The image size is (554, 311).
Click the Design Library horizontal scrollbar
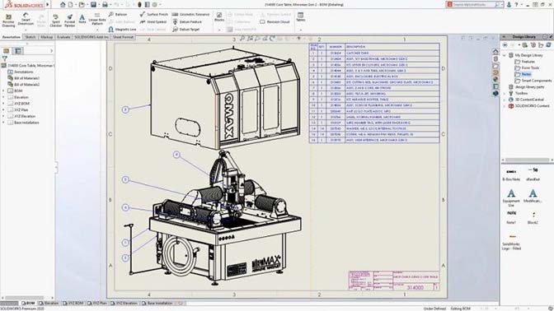click(527, 160)
